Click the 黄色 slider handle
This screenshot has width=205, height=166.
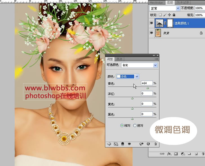pyautogui.click(x=132, y=109)
